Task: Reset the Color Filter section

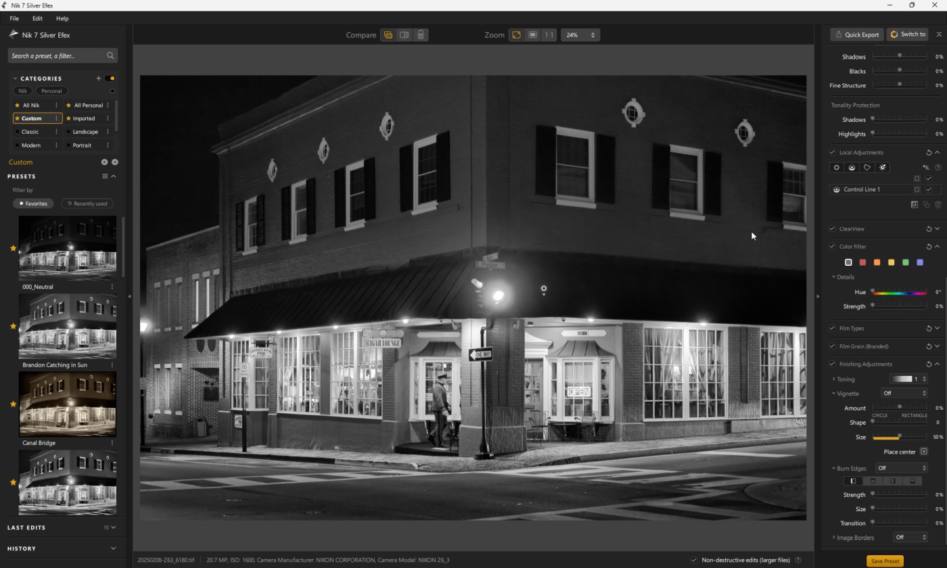Action: coord(929,247)
